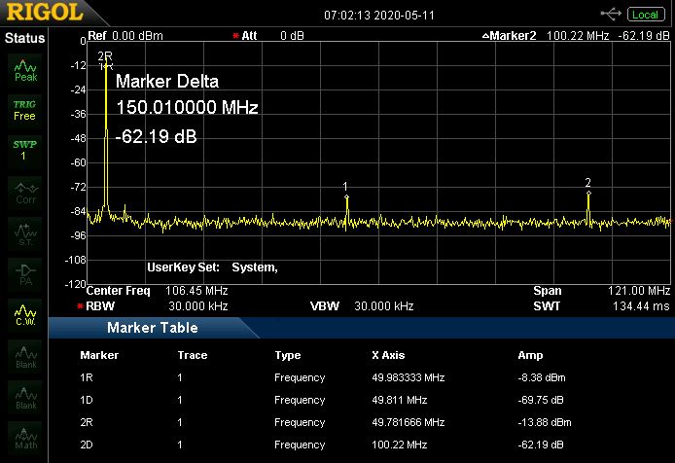This screenshot has height=463, width=675.
Task: Click the first Blank trace icon
Action: click(x=25, y=358)
